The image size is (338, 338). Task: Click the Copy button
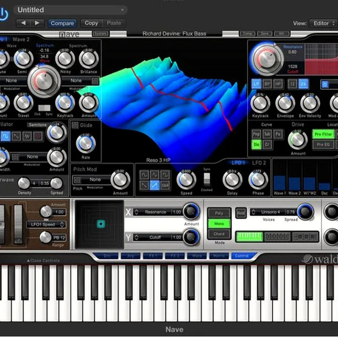(x=91, y=23)
